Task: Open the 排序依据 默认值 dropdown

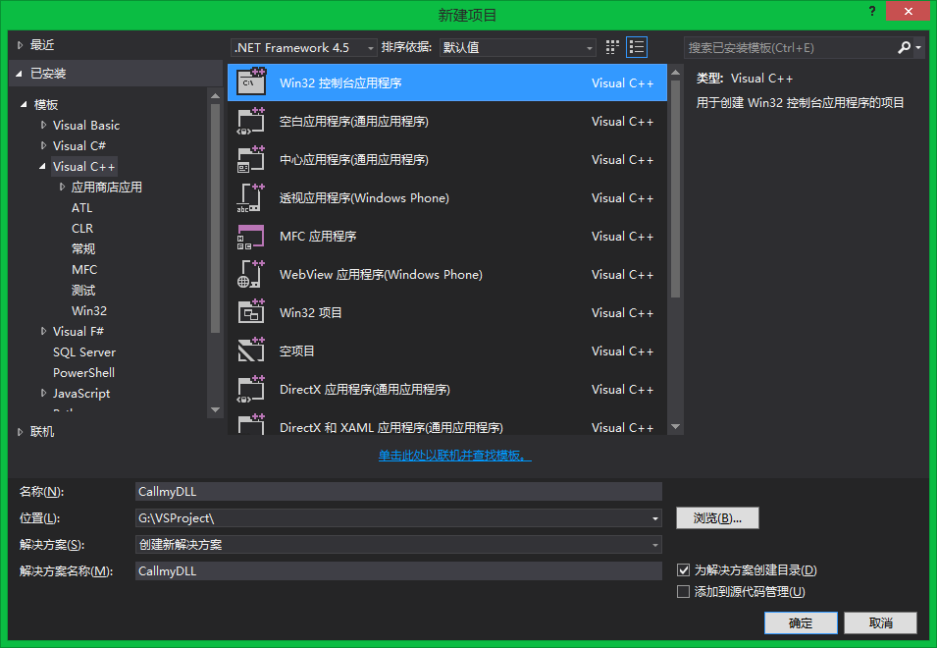Action: 517,47
